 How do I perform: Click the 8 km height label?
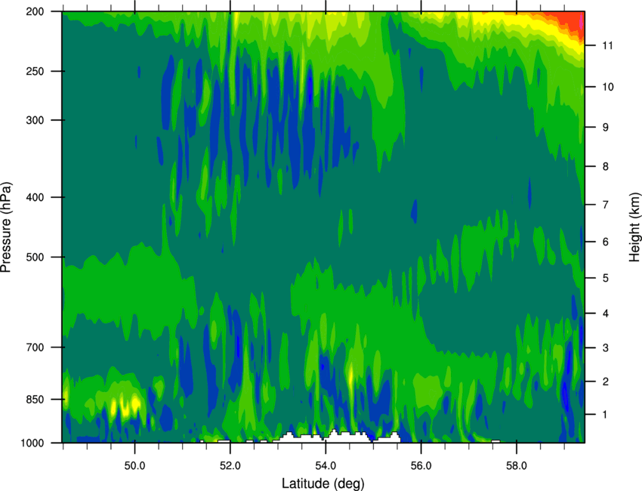pyautogui.click(x=606, y=167)
